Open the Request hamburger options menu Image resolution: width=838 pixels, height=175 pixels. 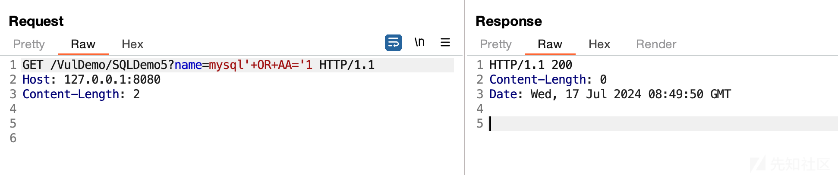[x=445, y=42]
